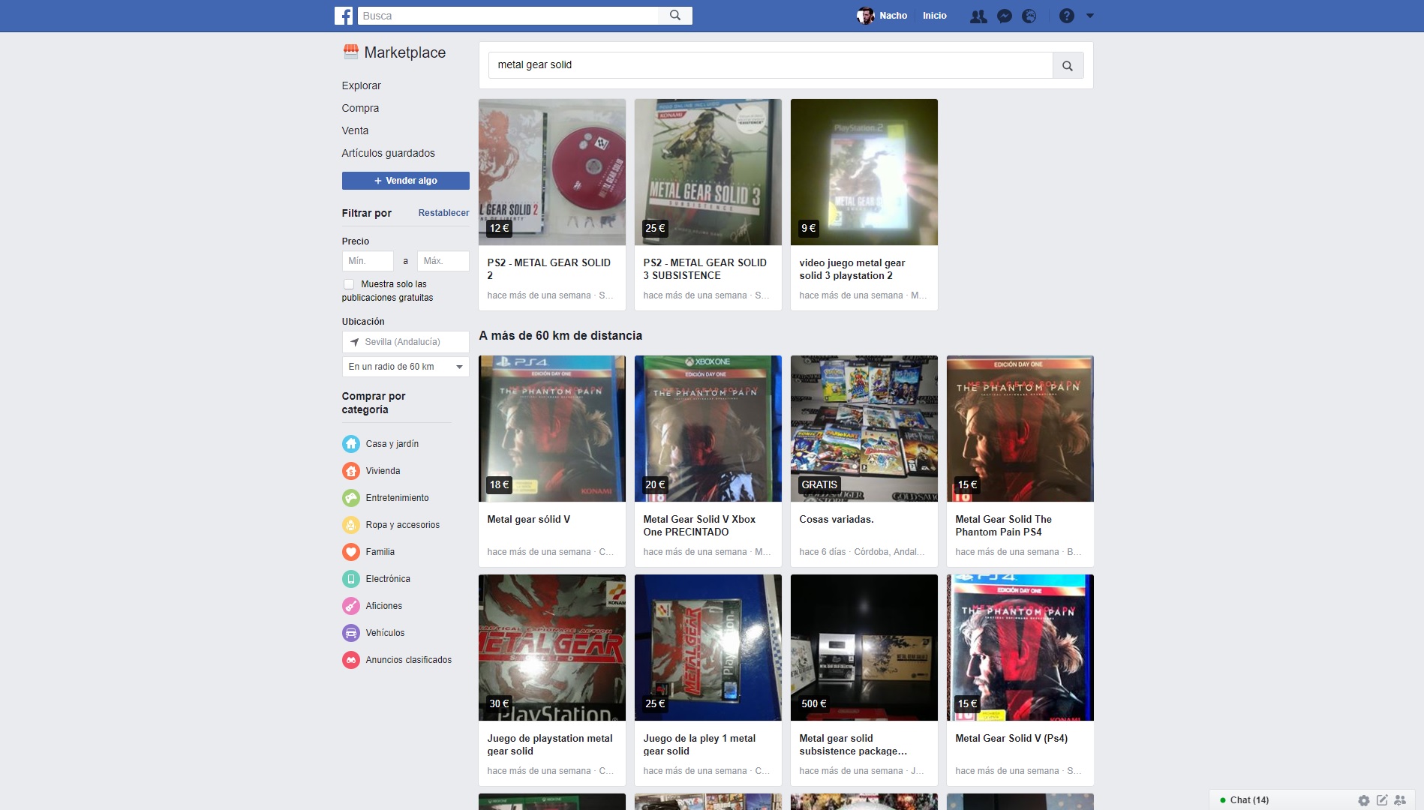The image size is (1424, 810).
Task: Click the Facebook logo icon
Action: pos(344,16)
